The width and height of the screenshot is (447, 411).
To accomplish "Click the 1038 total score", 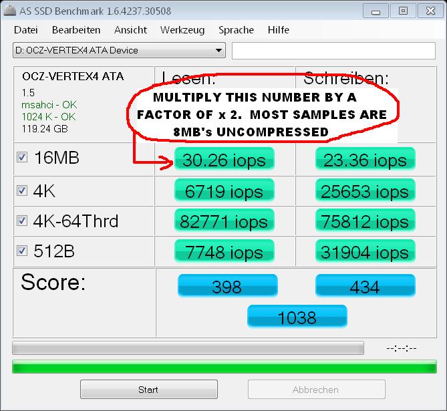I will pos(297,317).
